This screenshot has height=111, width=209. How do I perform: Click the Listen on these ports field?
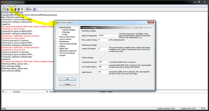108,36
